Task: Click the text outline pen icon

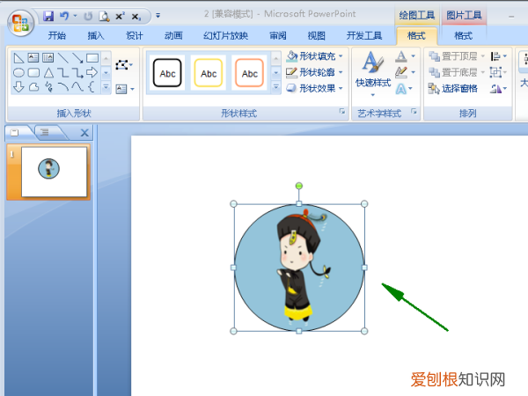Action: 401,72
